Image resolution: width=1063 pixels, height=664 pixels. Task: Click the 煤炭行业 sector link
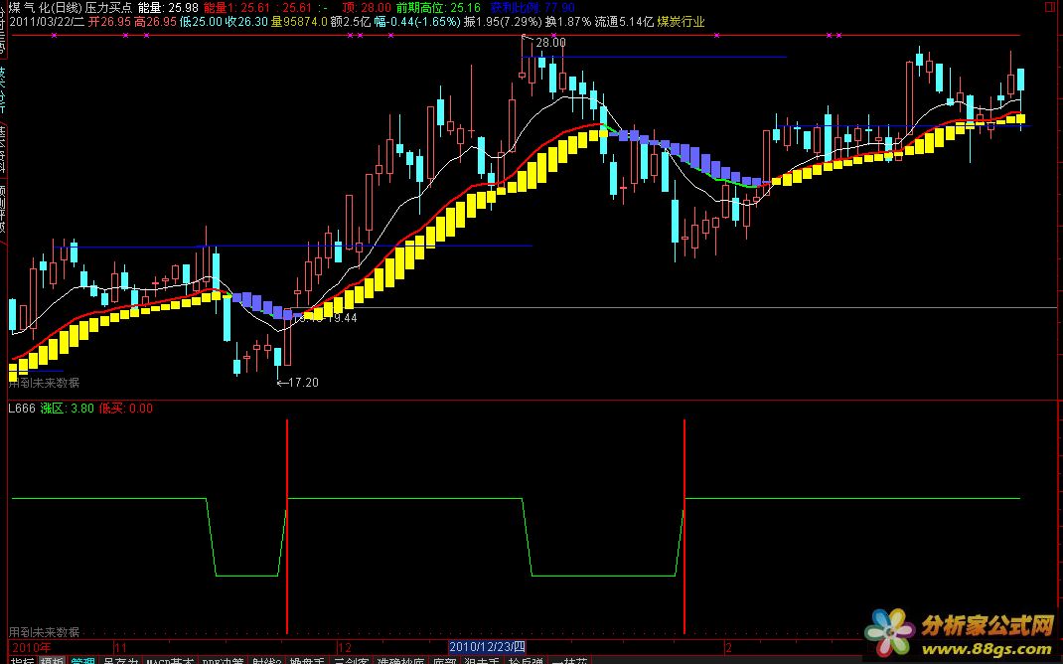point(681,22)
